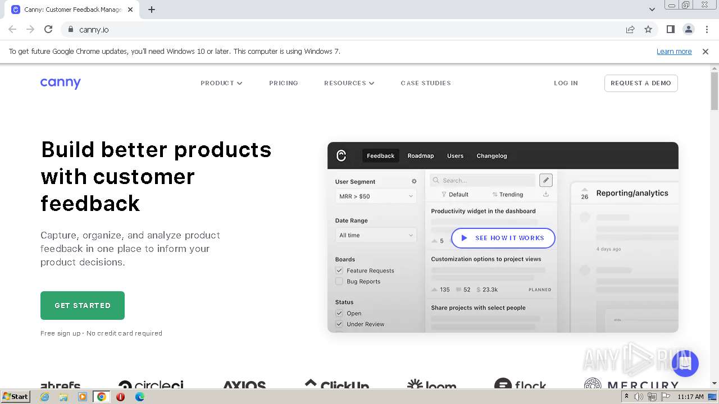Image resolution: width=719 pixels, height=404 pixels.
Task: Expand the PRODUCT dropdown menu
Action: pos(221,83)
